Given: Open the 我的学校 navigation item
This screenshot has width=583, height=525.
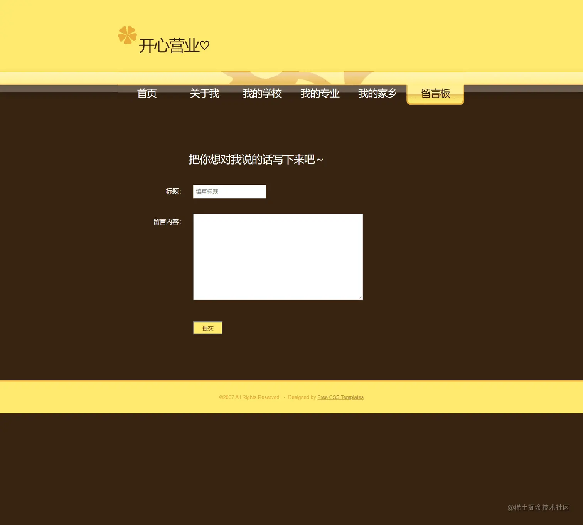Looking at the screenshot, I should click(x=262, y=93).
